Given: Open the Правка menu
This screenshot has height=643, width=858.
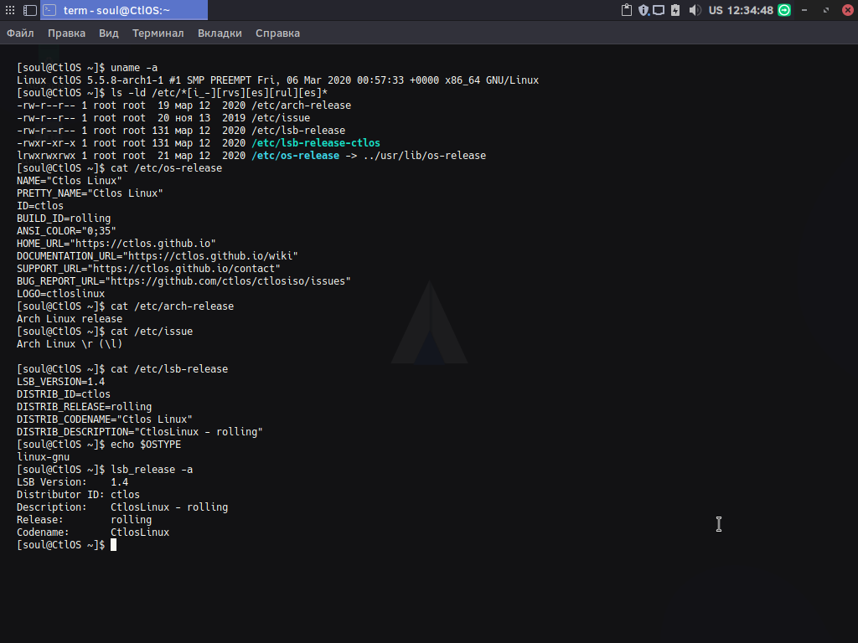Looking at the screenshot, I should (x=66, y=33).
